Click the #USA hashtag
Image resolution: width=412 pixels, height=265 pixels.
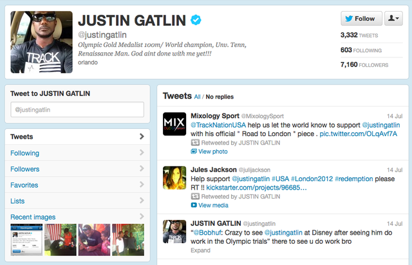coord(281,179)
